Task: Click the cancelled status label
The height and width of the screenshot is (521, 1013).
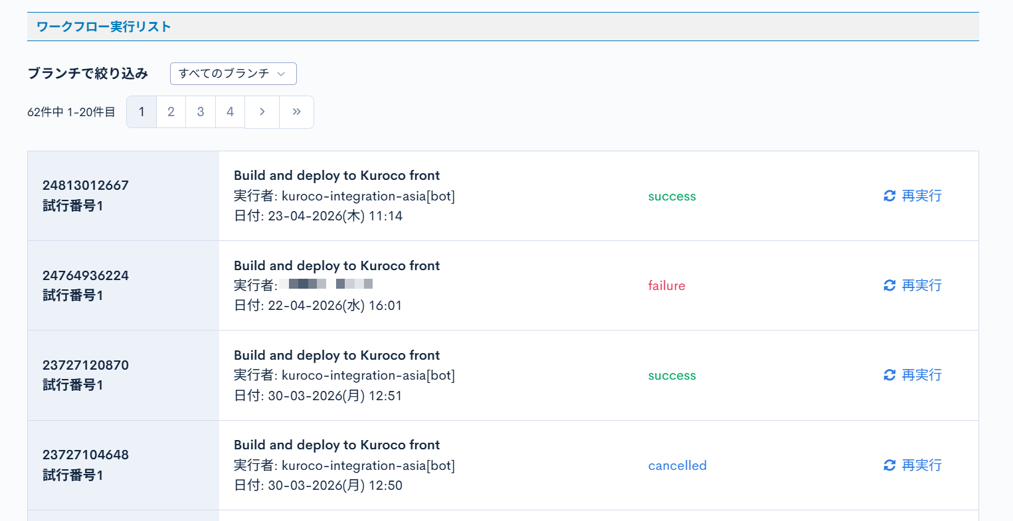Action: pyautogui.click(x=677, y=466)
